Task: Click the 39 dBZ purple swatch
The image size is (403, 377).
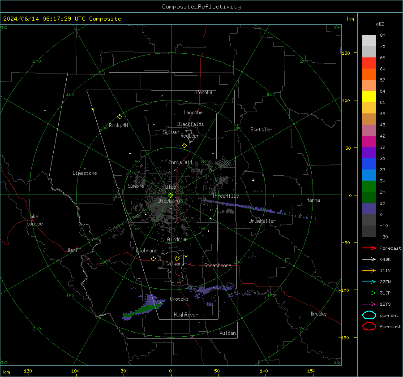Action: tap(369, 152)
